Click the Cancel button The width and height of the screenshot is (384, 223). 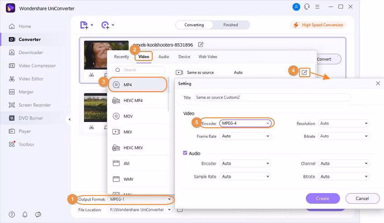362,199
